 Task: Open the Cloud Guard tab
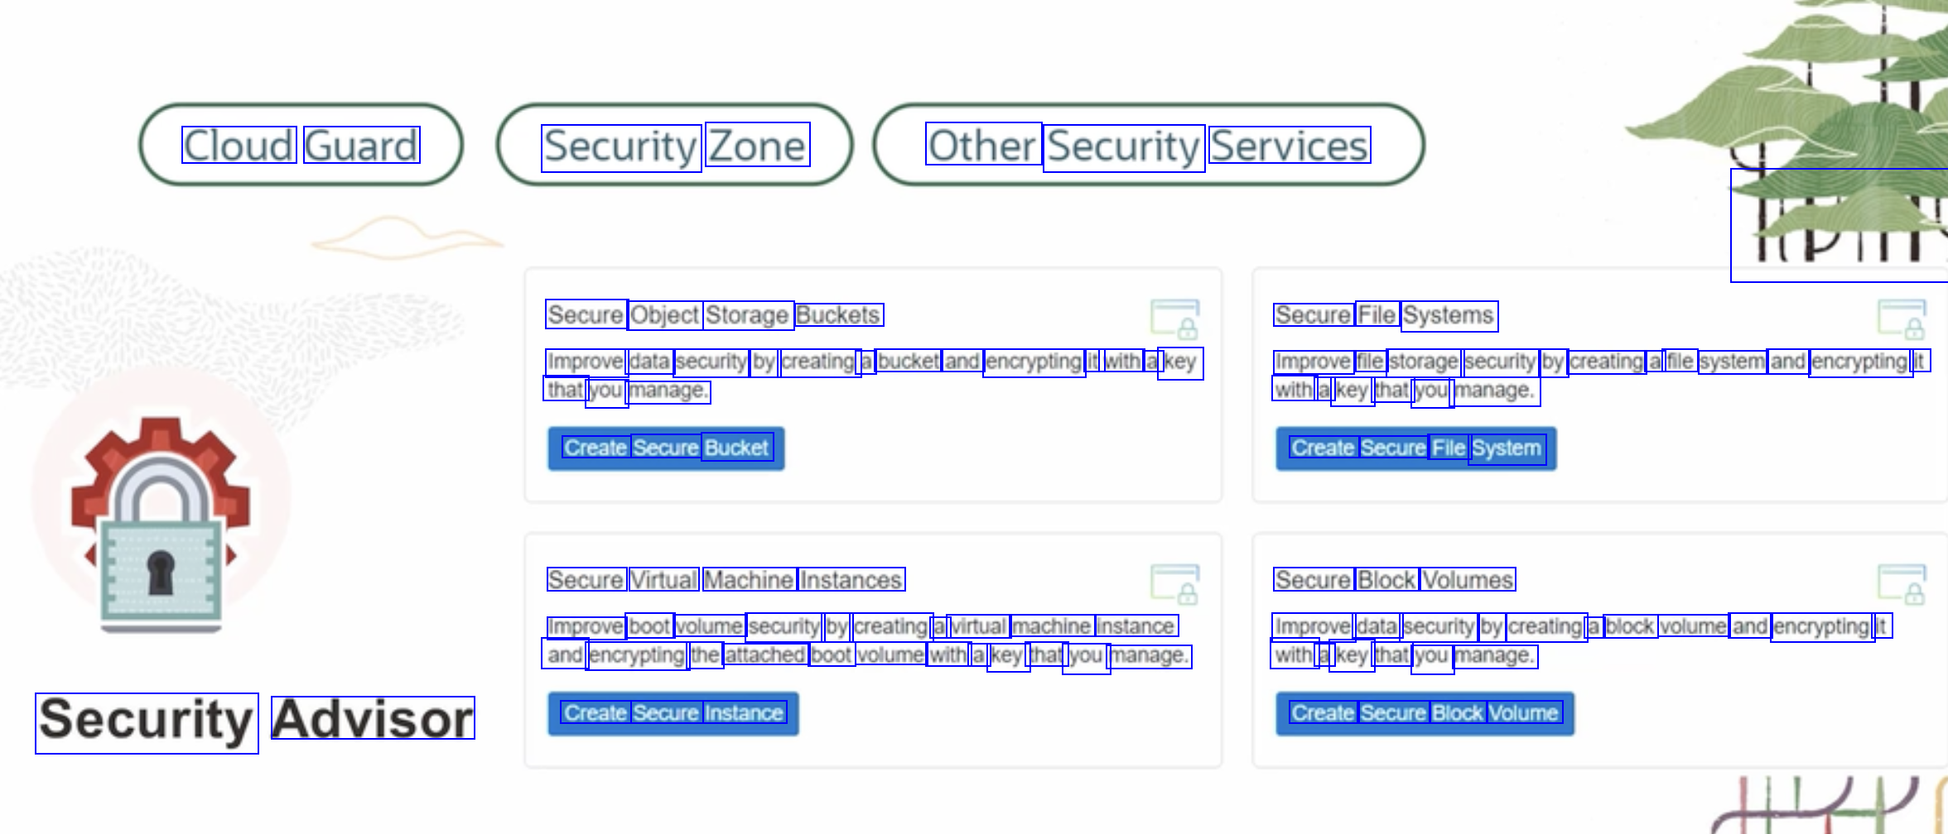pyautogui.click(x=301, y=146)
